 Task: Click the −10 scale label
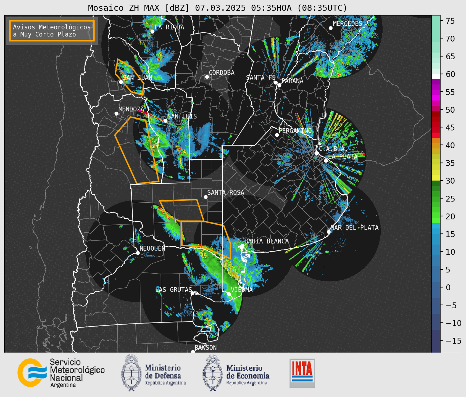coord(453,323)
